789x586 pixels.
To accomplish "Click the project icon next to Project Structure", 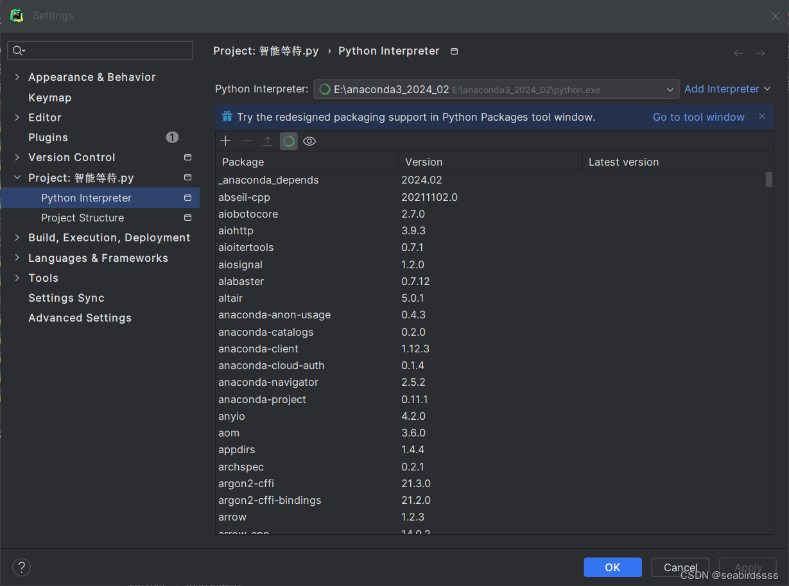I will point(187,218).
